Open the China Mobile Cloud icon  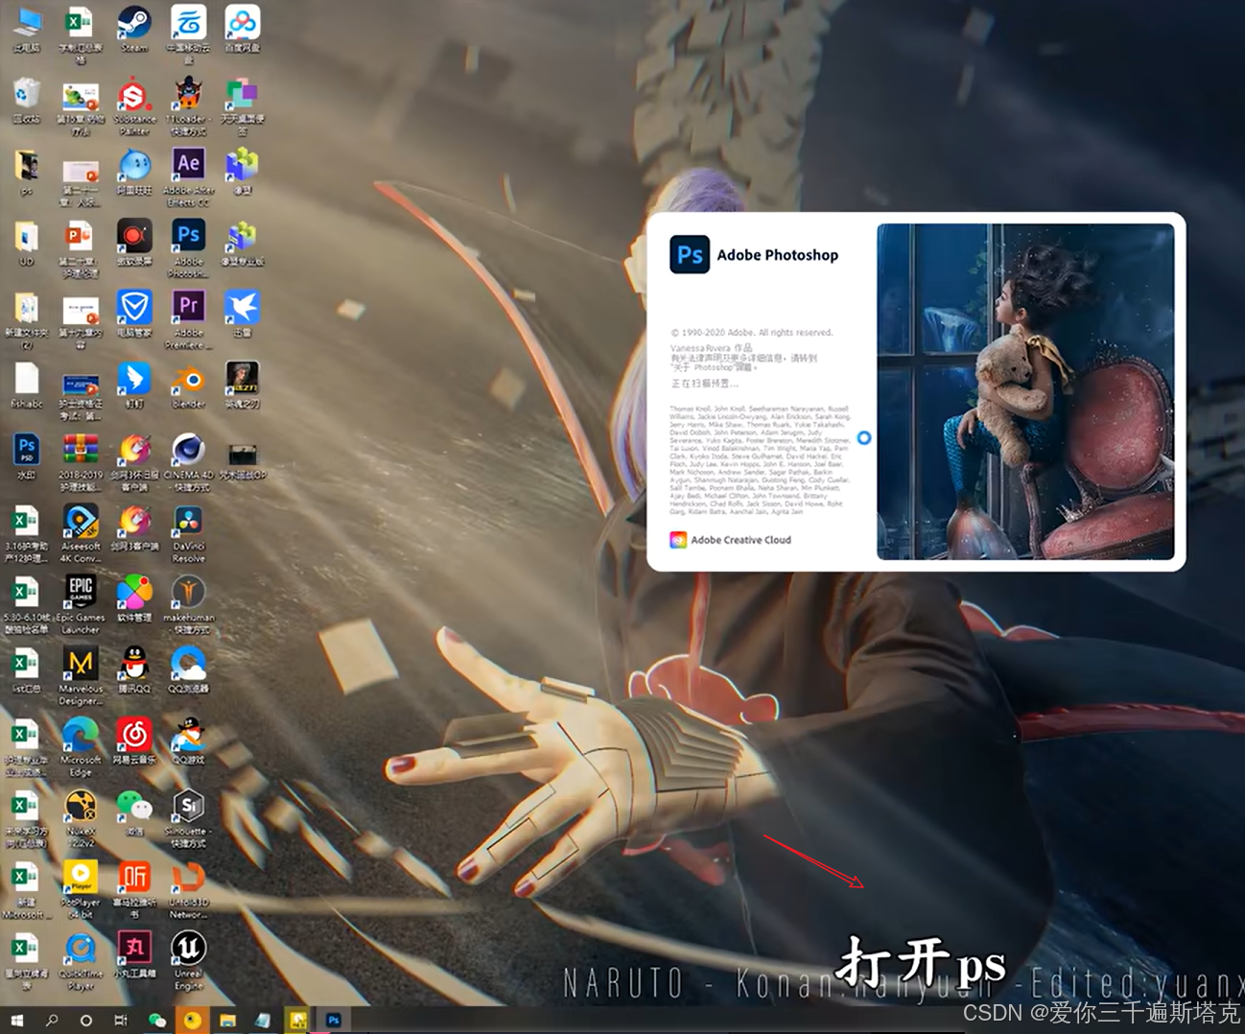[x=189, y=34]
